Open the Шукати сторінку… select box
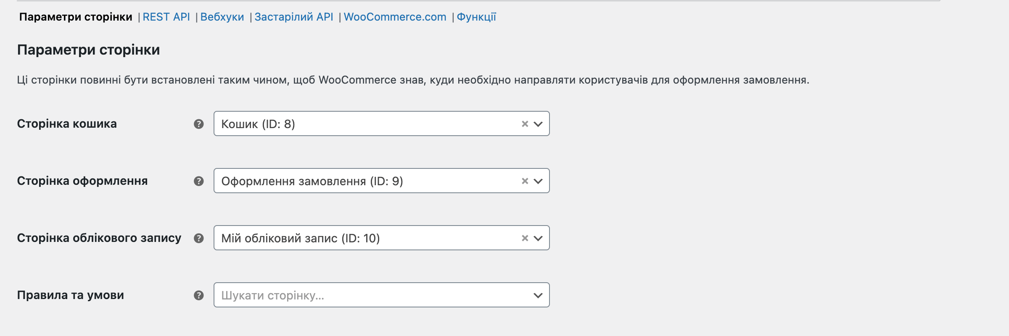 382,295
